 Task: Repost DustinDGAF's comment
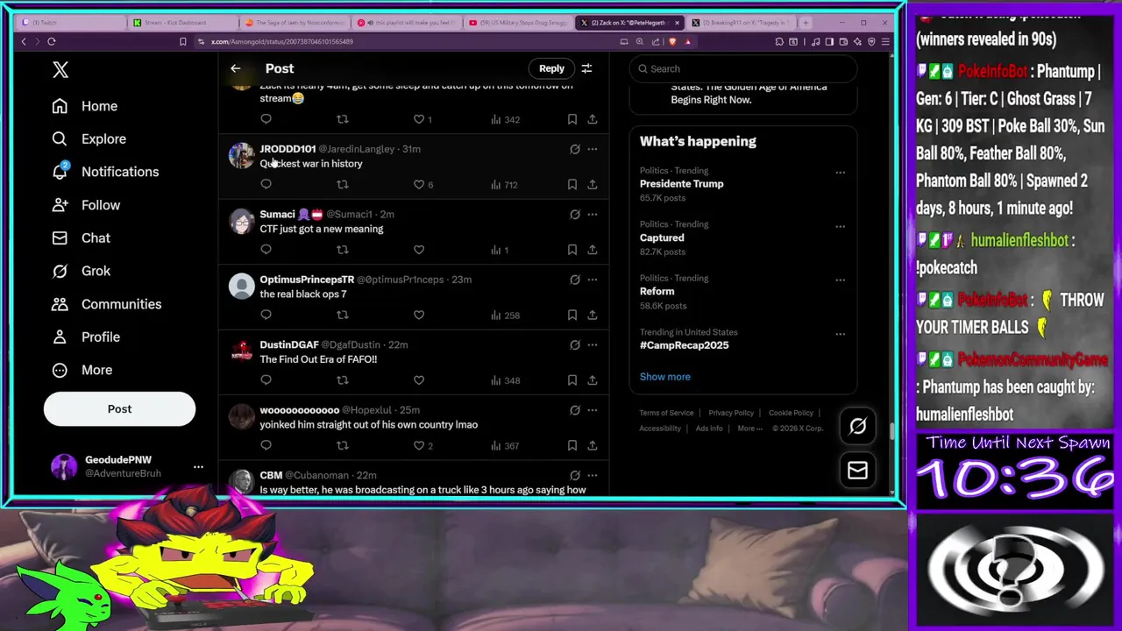coord(343,380)
